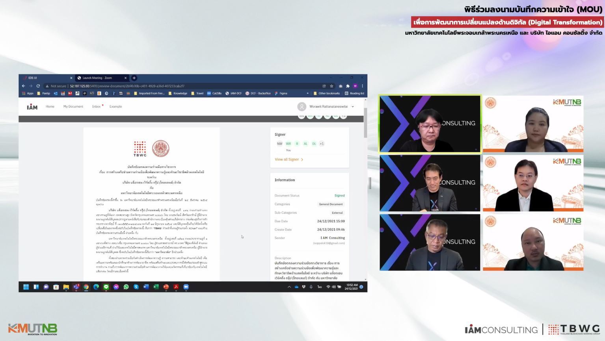Click the IAM logo in site header
The height and width of the screenshot is (341, 605).
tap(32, 107)
